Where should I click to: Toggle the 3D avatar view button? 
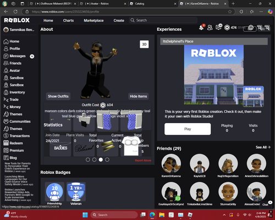pos(144,45)
